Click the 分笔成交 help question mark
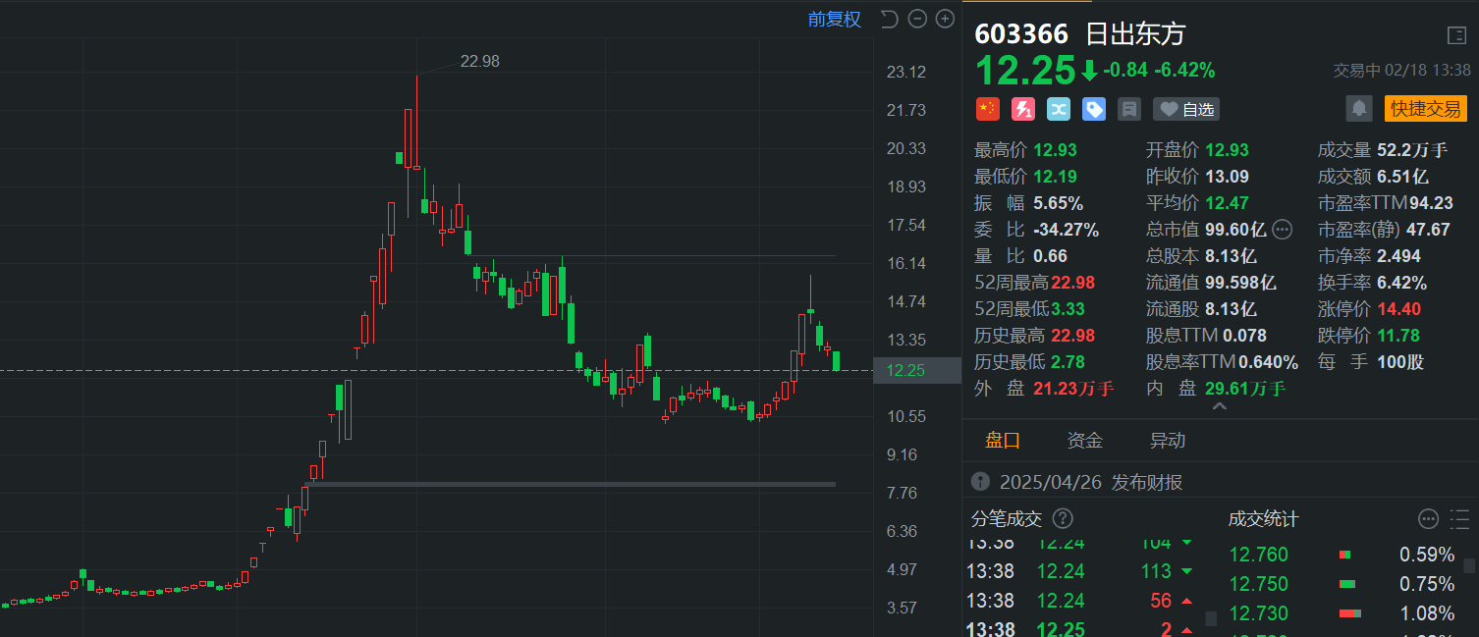This screenshot has height=637, width=1479. click(x=1063, y=518)
